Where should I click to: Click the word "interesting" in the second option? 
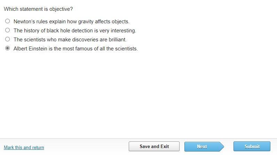coord(123,31)
